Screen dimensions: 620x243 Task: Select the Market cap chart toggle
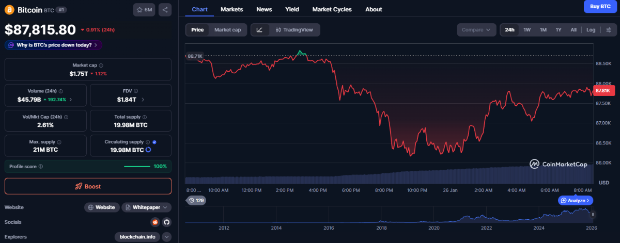(x=227, y=30)
